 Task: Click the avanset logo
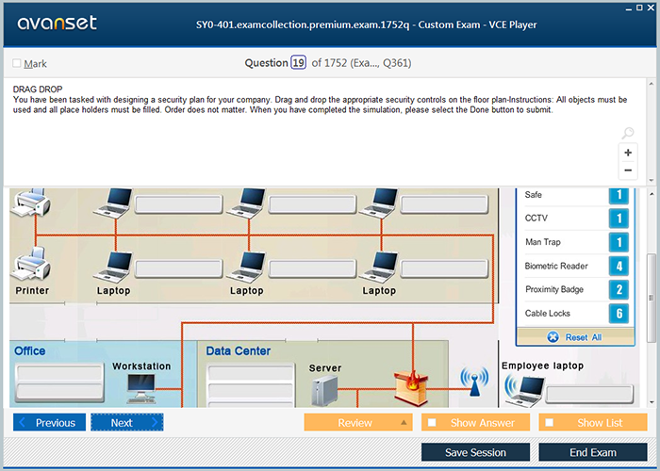58,23
